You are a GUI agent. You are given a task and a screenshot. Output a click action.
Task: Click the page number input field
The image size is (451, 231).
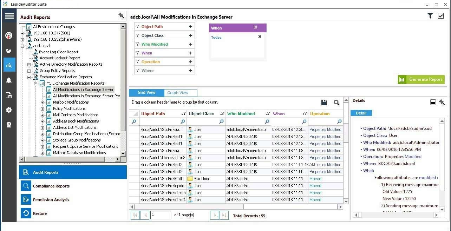pos(161,215)
